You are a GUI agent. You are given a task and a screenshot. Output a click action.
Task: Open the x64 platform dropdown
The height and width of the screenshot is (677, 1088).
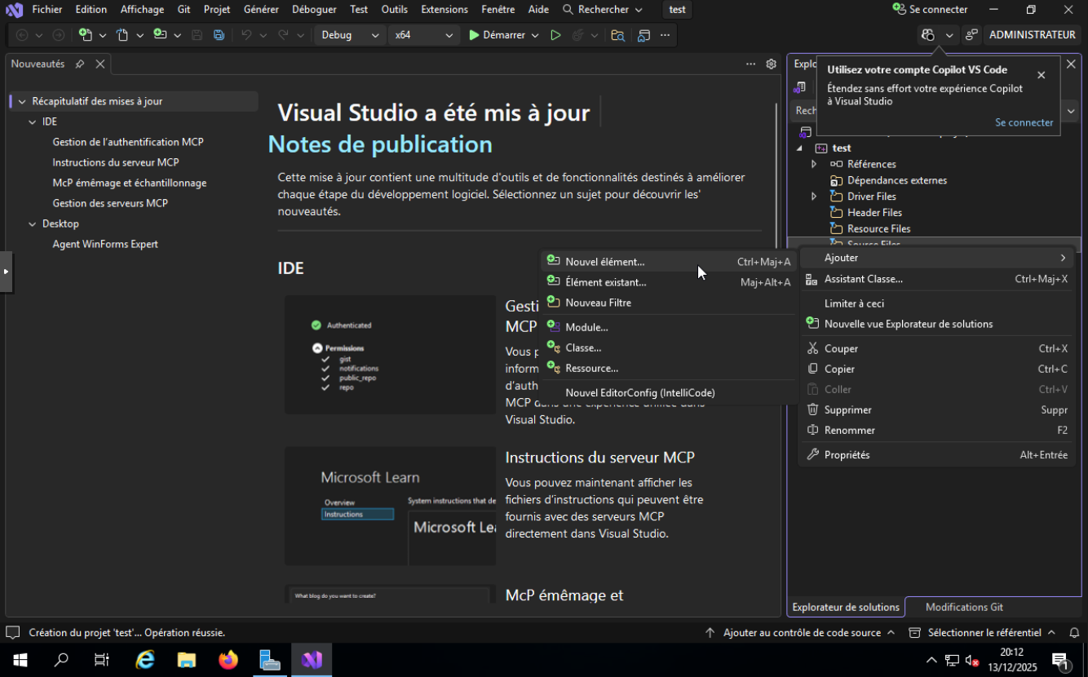point(422,35)
